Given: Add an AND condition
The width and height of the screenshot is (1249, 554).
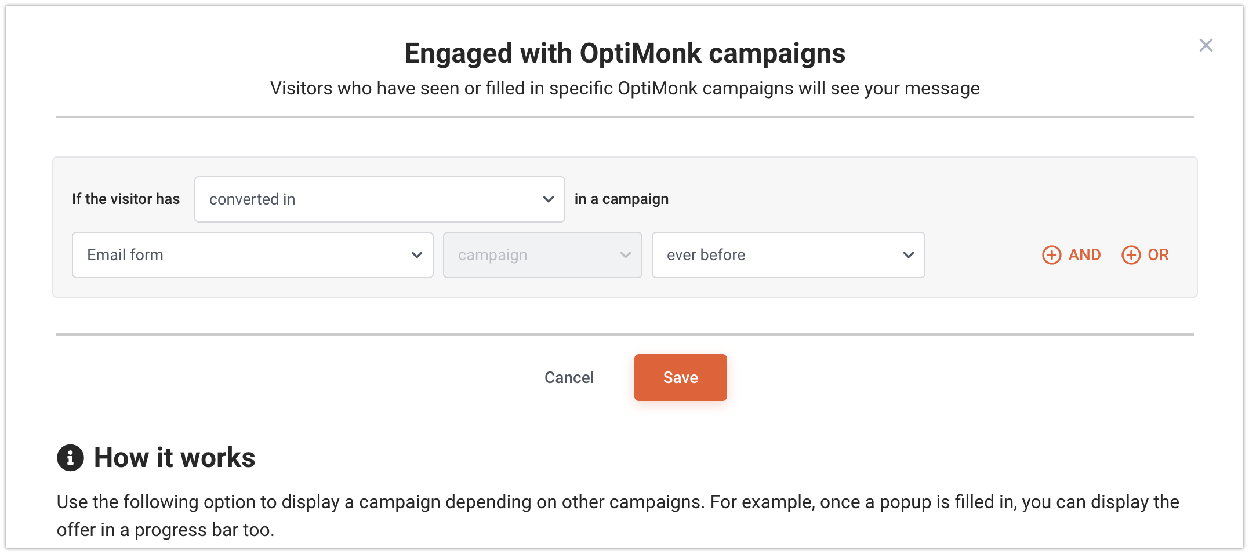Looking at the screenshot, I should pyautogui.click(x=1071, y=255).
